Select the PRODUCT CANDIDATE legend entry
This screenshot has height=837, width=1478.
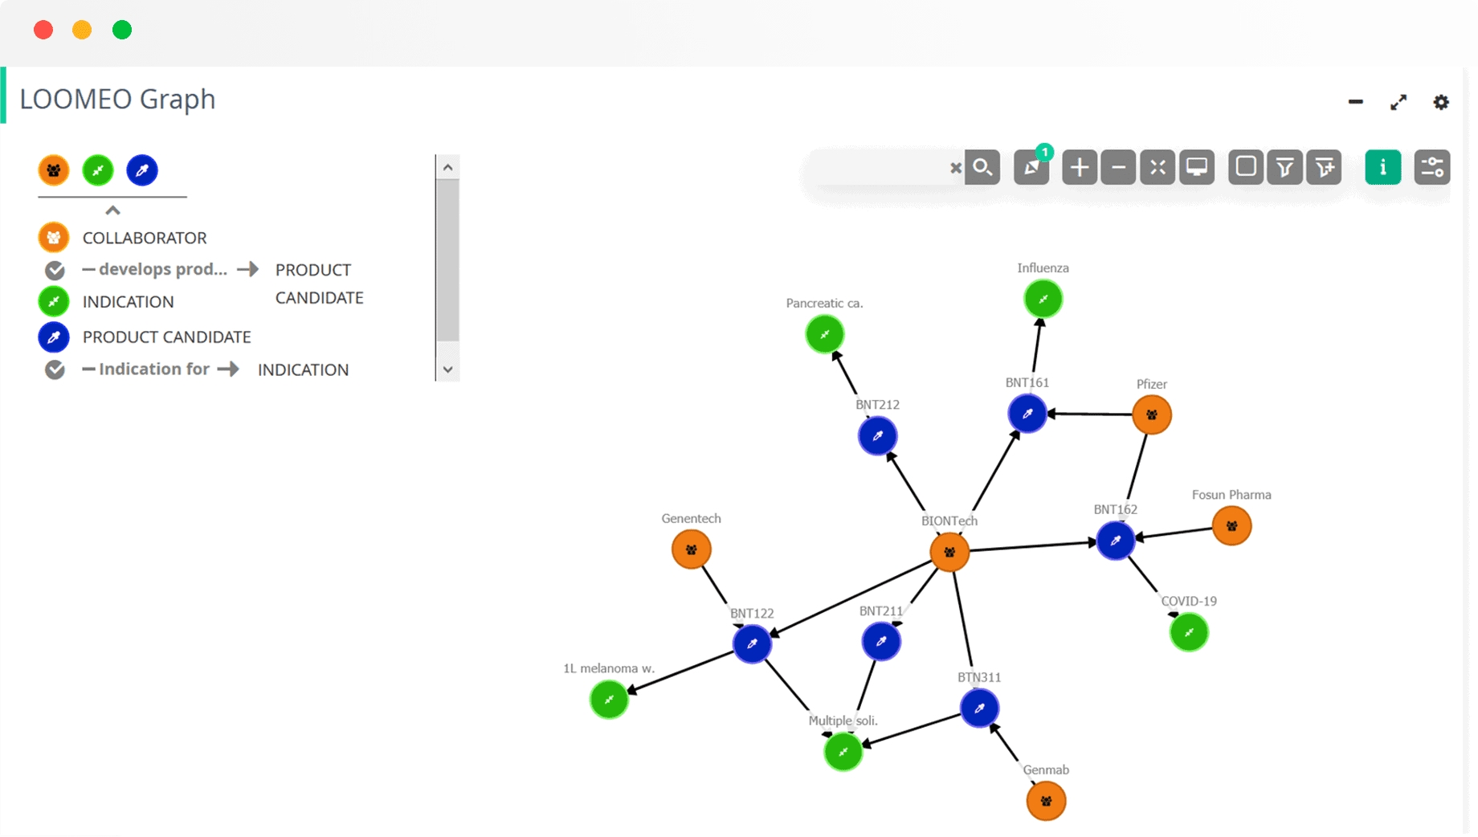click(x=166, y=337)
